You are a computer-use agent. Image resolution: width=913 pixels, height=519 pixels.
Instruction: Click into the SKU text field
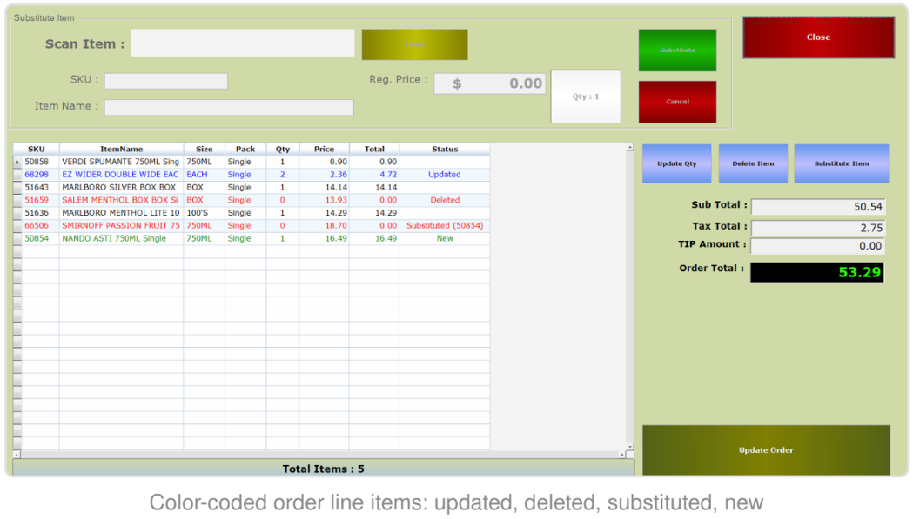tap(166, 81)
